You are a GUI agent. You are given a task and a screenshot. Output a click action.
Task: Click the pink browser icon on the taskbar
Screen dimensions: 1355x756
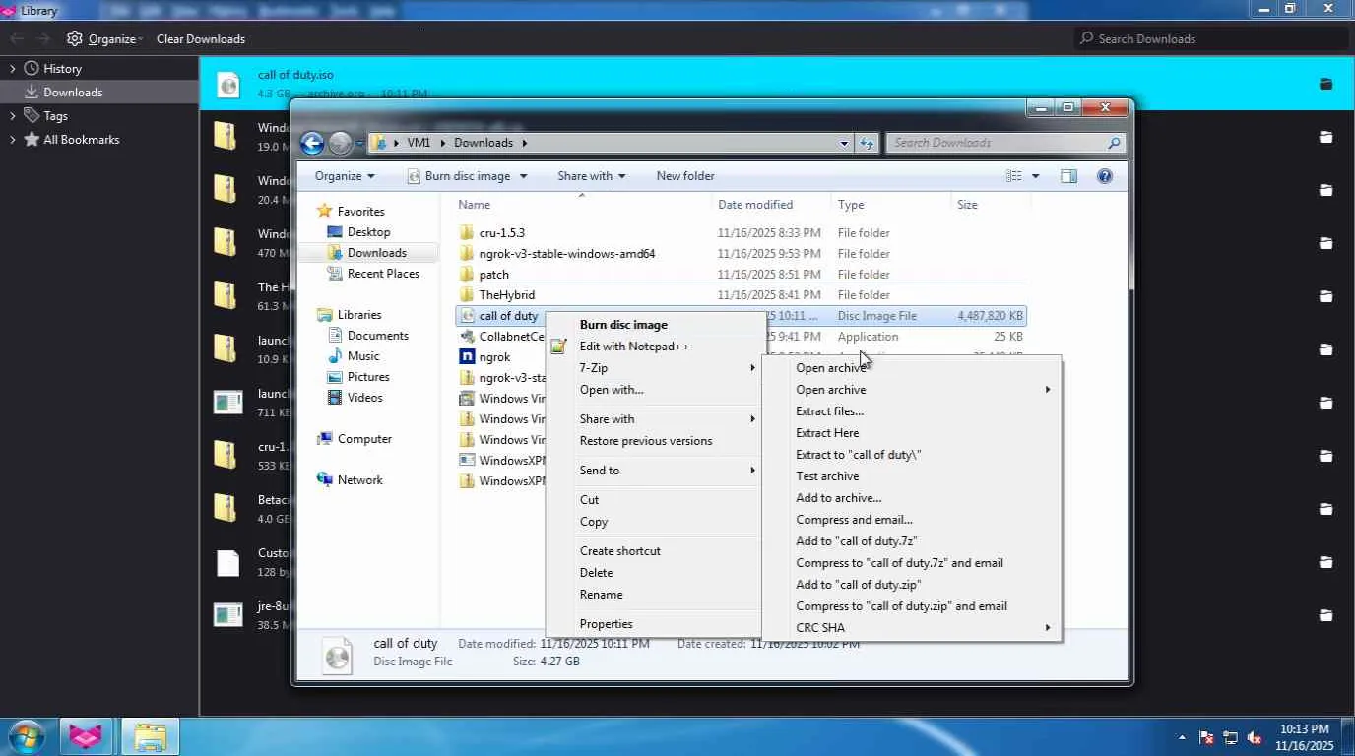[x=86, y=736]
